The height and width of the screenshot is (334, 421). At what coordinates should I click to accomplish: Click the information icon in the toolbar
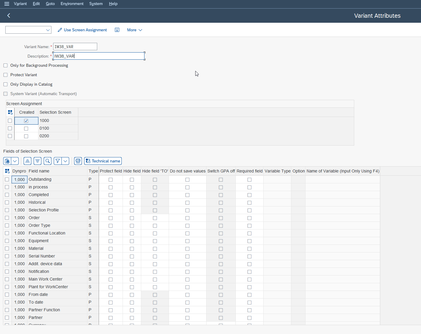pyautogui.click(x=117, y=30)
